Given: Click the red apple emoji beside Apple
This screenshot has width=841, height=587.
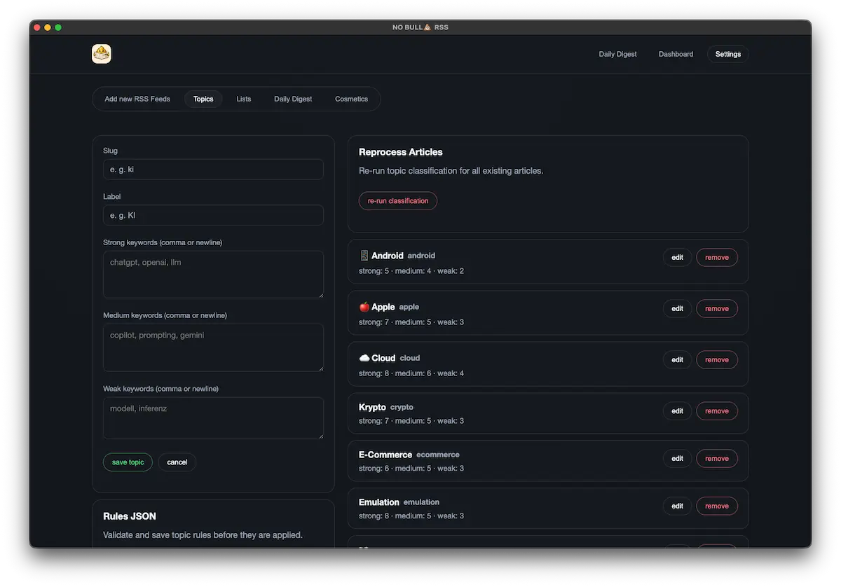Looking at the screenshot, I should tap(364, 306).
